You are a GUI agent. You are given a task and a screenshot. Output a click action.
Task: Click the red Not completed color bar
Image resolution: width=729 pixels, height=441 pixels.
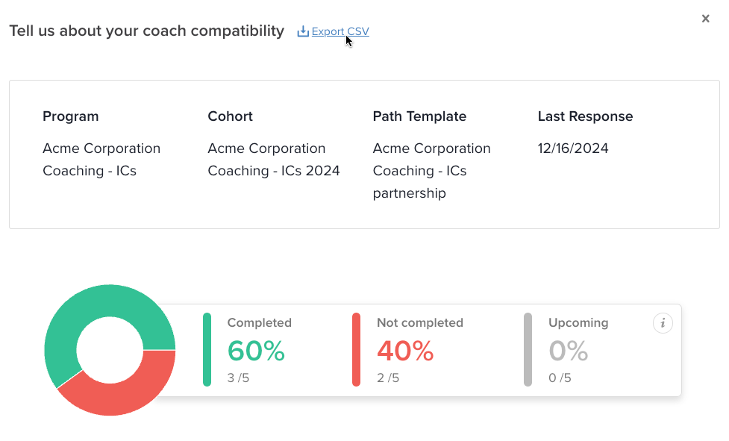356,349
